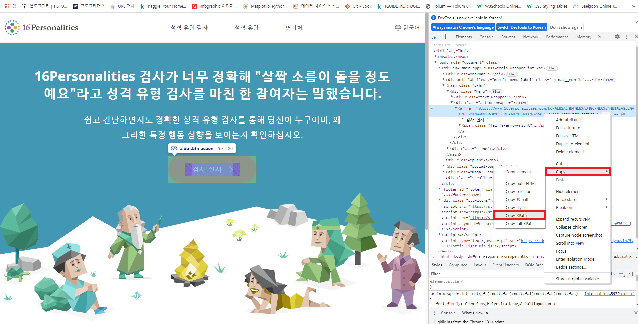This screenshot has width=638, height=324.
Task: Toggle flex badge on main-app div
Action: tap(552, 68)
